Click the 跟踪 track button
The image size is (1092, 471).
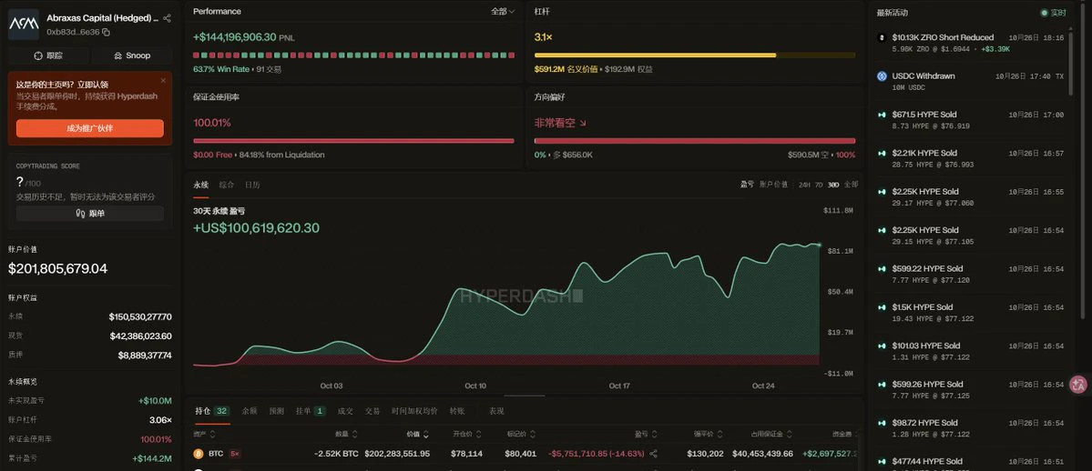48,55
